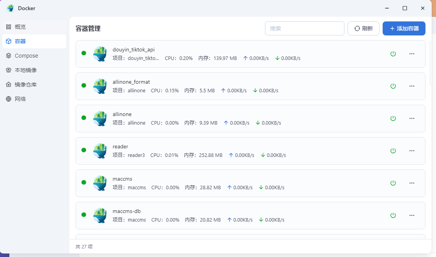Open more options for maccms container
The image size is (436, 257).
coord(412,183)
